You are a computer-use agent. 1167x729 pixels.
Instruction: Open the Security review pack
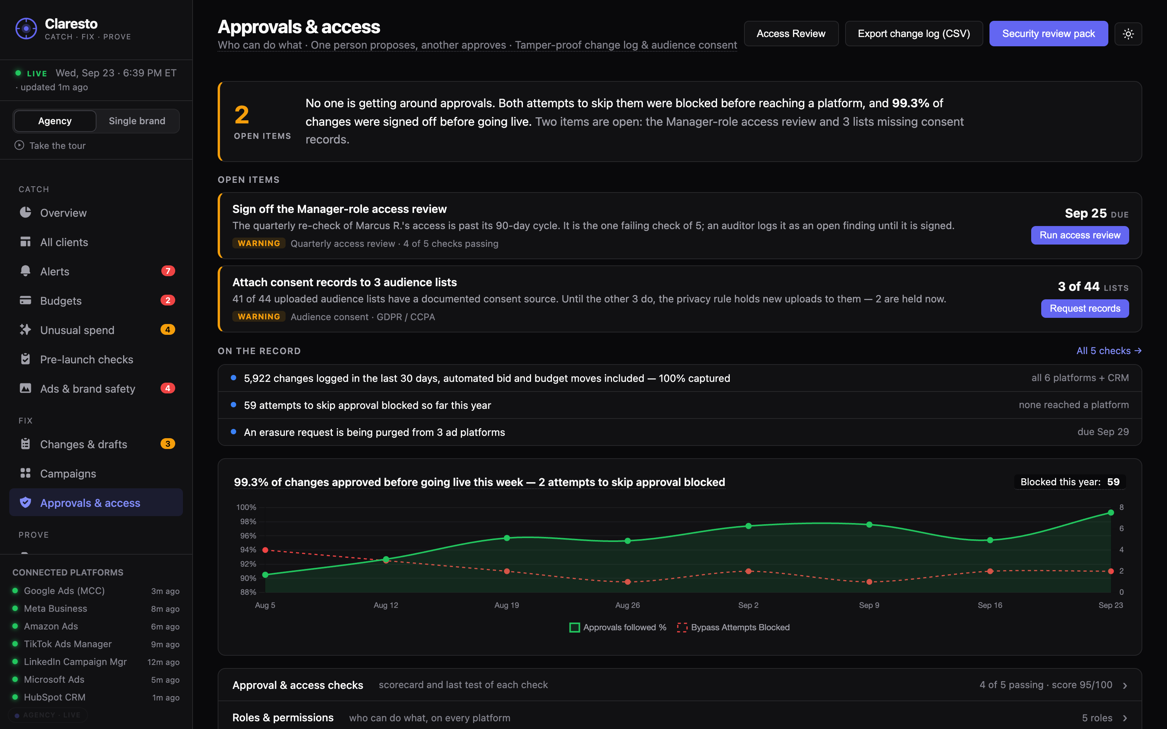coord(1049,34)
